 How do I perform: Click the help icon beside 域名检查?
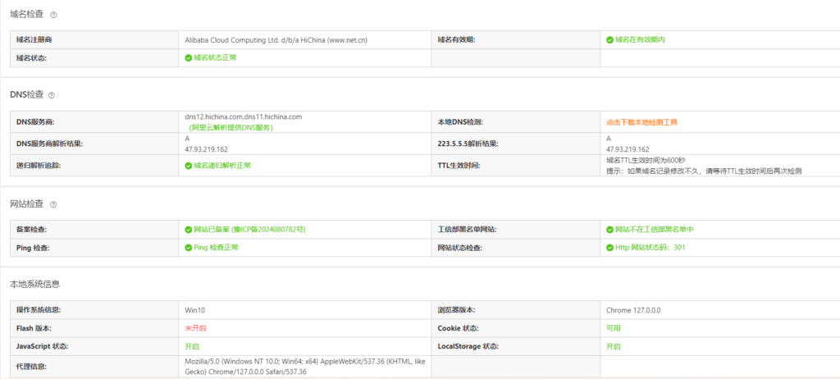coord(54,15)
